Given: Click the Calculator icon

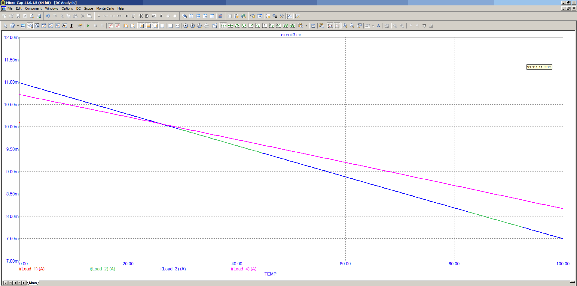Looking at the screenshot, I should click(x=220, y=16).
